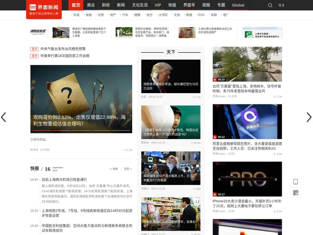
Task: Click the next page right arrow
Action: [309, 117]
